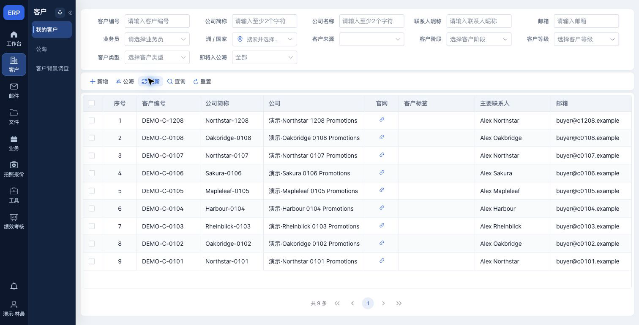Switch to the 客户 module in sidebar
Screen dimensions: 639x325
point(14,64)
